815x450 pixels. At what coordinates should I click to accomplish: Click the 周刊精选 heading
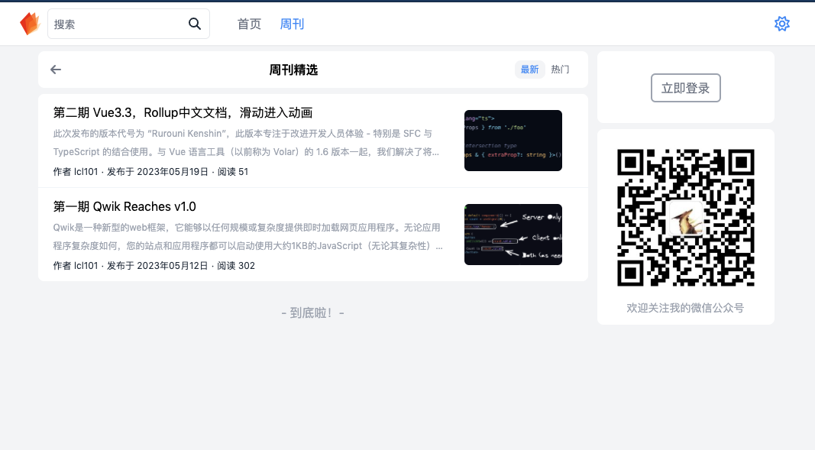pos(293,70)
